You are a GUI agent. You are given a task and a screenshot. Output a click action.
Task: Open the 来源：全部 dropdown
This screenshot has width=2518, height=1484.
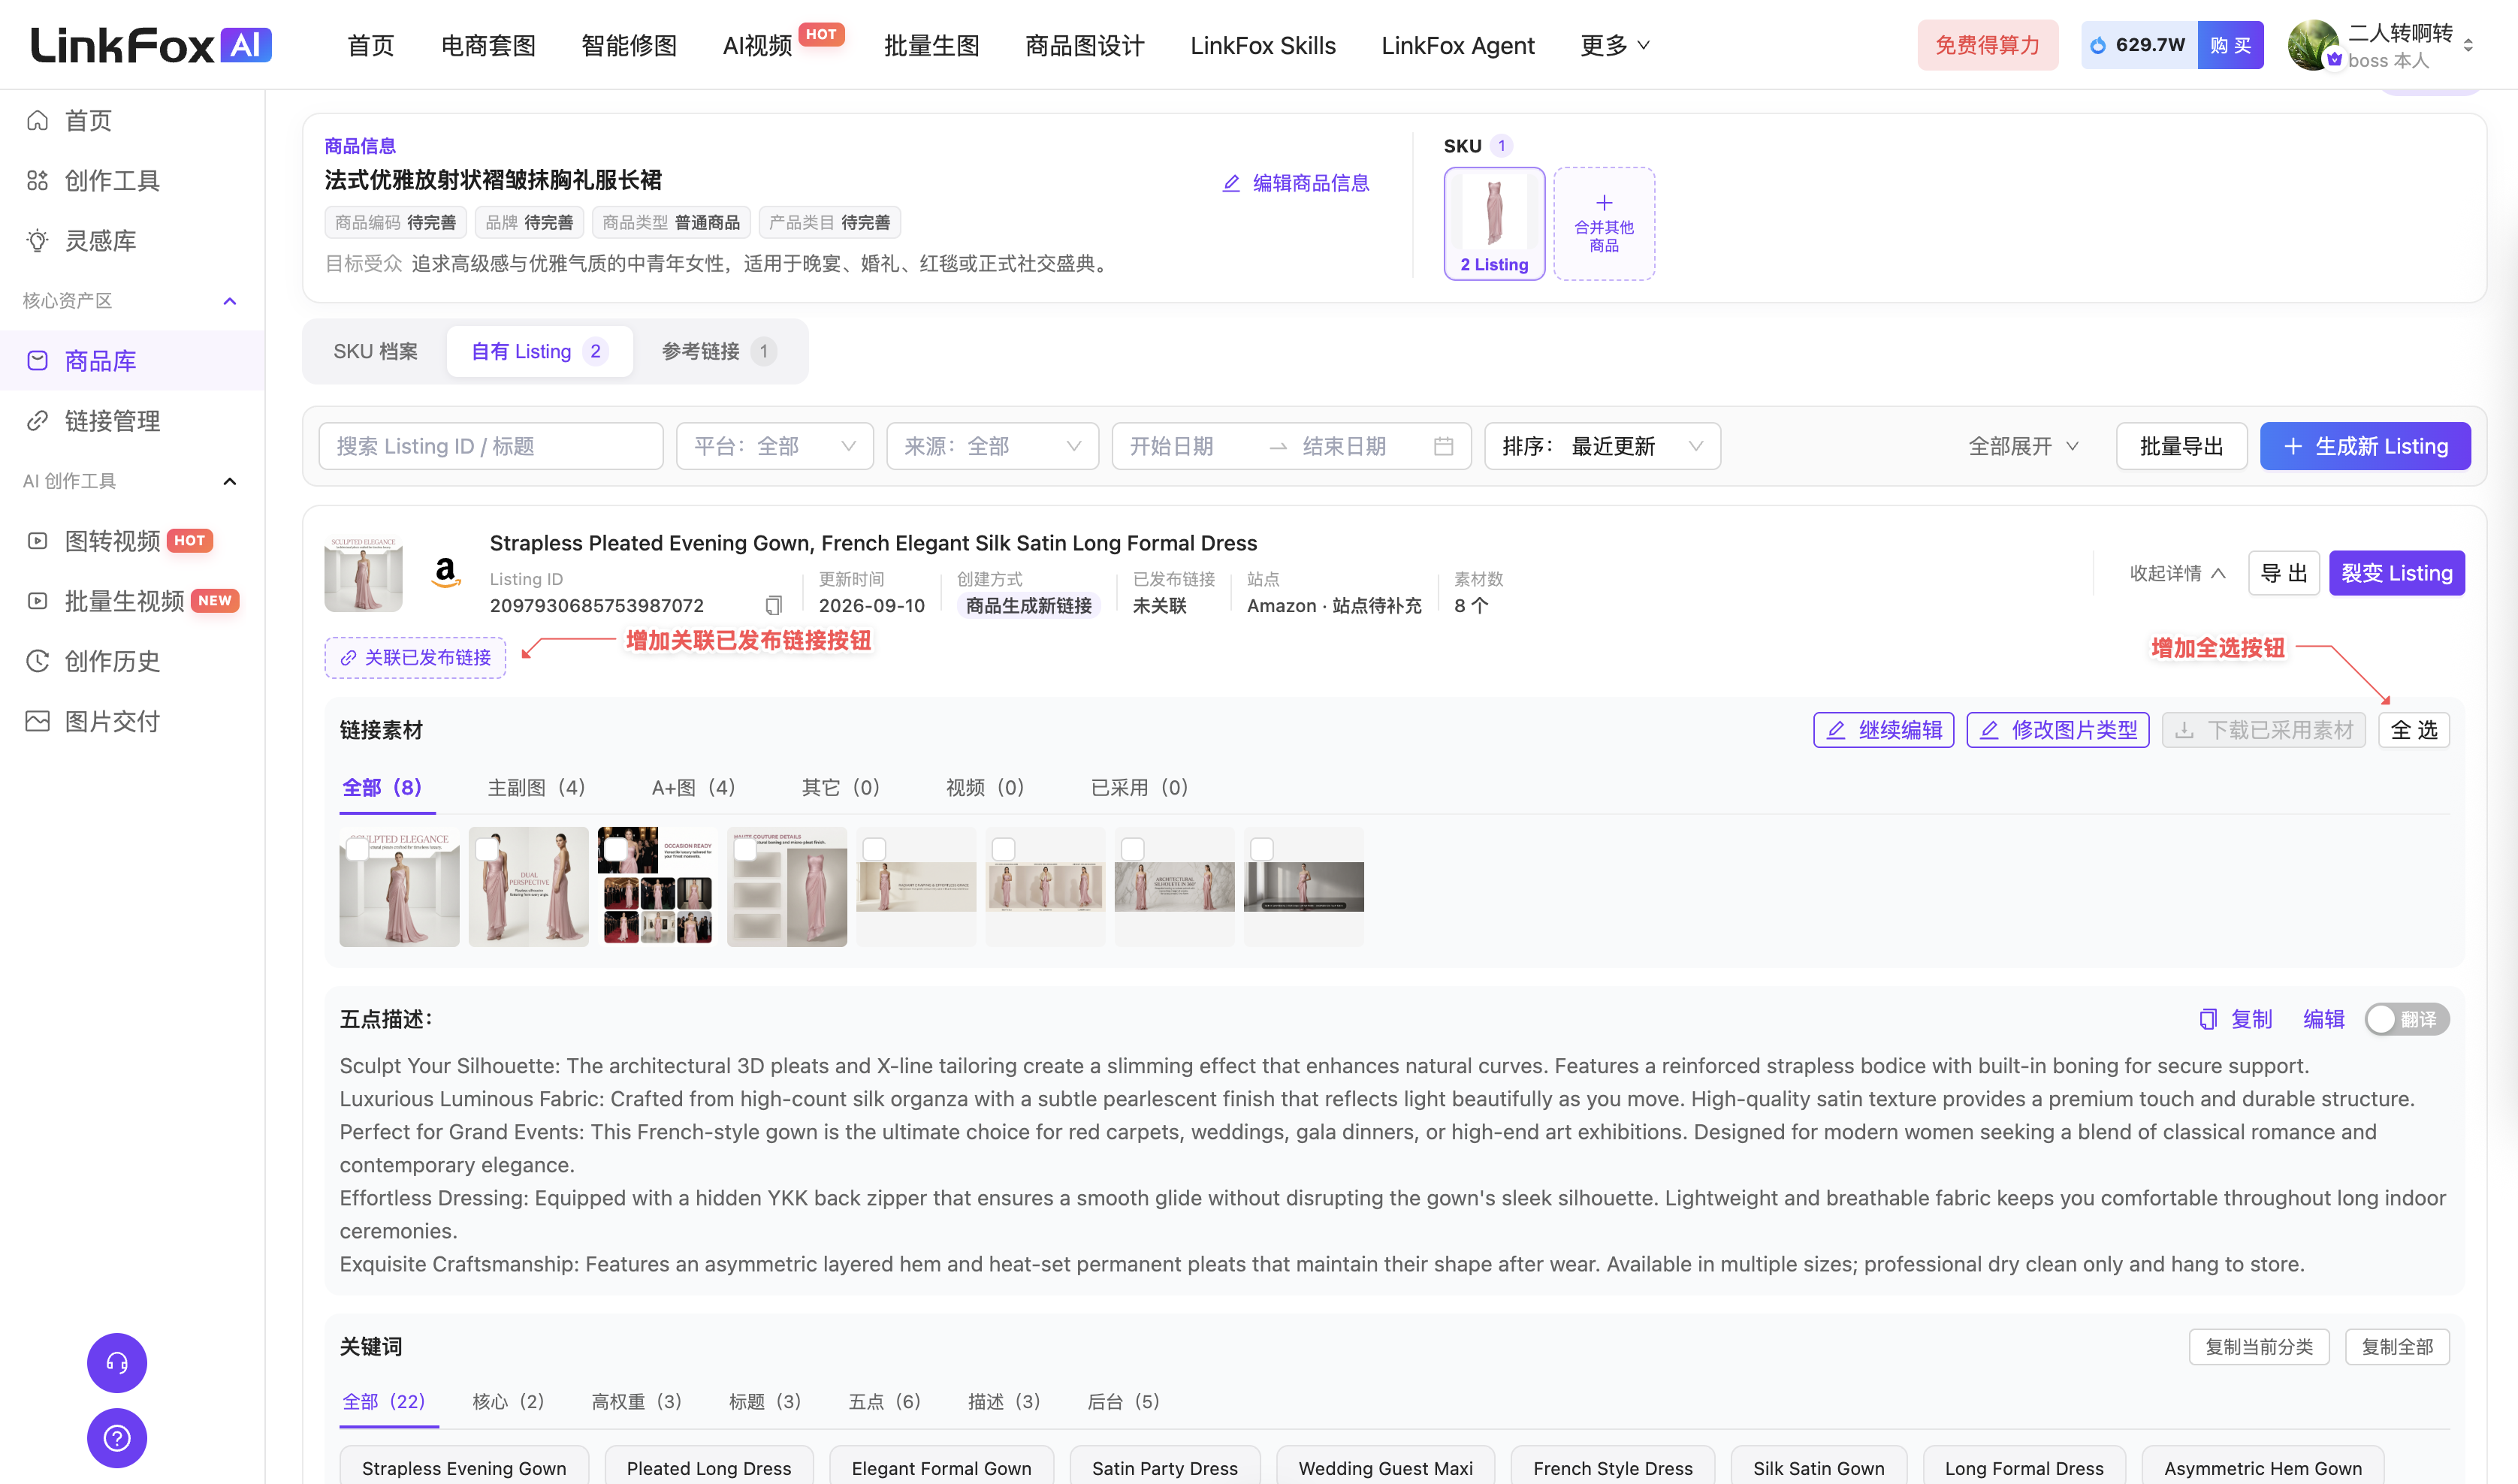coord(992,446)
